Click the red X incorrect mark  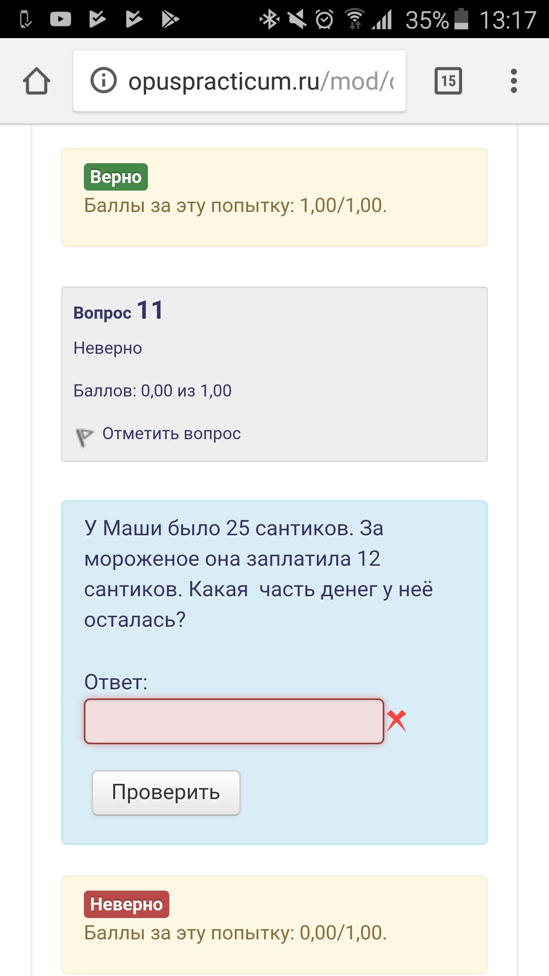pyautogui.click(x=396, y=721)
